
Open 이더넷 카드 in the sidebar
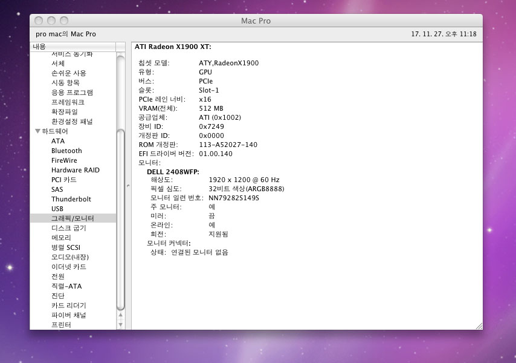pos(69,267)
